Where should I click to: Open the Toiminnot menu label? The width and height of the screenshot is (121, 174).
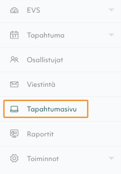tap(43, 159)
